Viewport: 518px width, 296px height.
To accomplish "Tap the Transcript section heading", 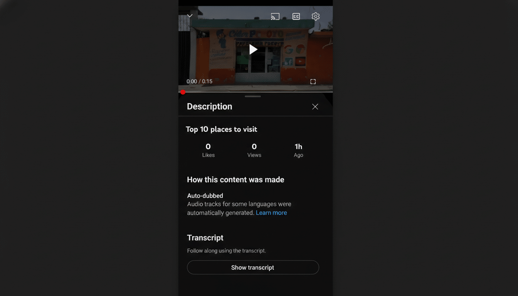I will point(205,238).
